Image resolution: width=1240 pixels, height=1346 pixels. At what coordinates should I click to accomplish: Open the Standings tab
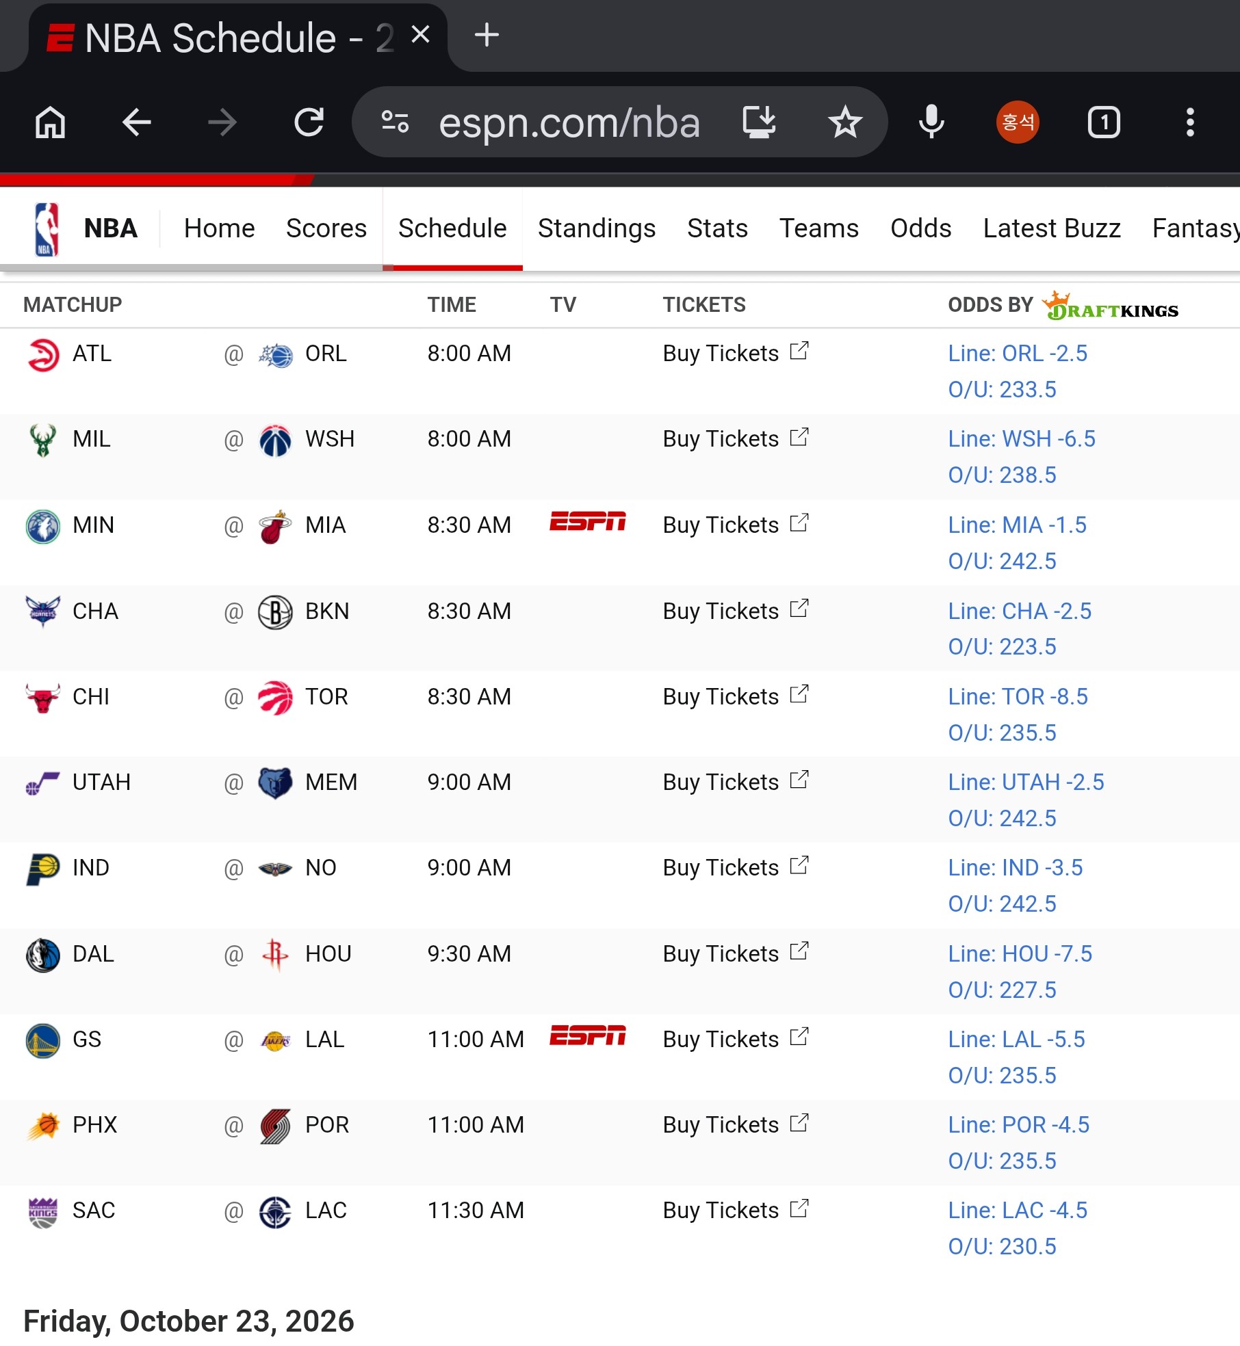coord(597,228)
